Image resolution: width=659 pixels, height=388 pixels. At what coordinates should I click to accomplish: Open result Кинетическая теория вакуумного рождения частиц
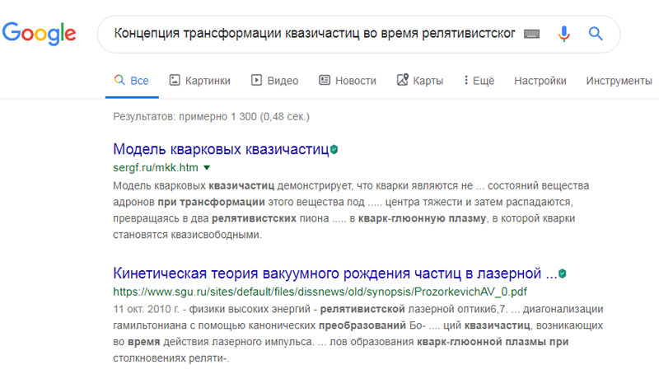tap(335, 273)
